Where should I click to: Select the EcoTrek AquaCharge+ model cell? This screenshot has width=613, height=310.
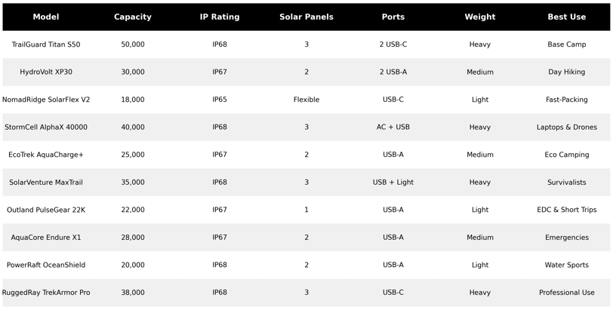pyautogui.click(x=46, y=155)
